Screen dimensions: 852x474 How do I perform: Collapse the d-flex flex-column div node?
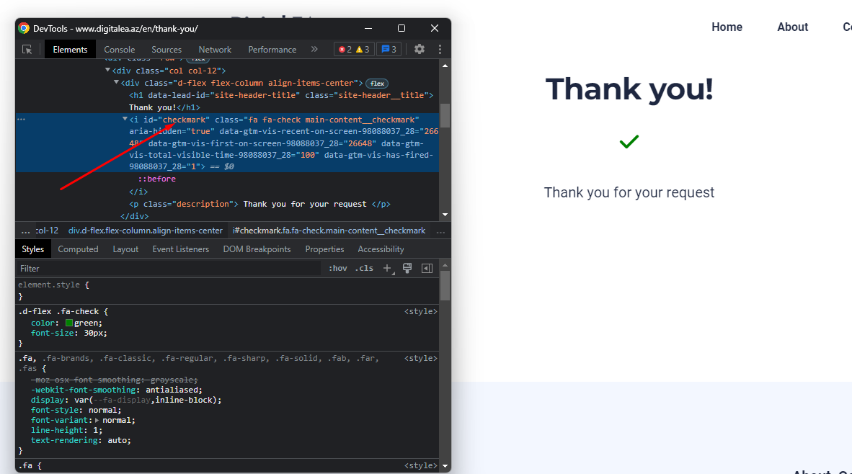coord(116,83)
